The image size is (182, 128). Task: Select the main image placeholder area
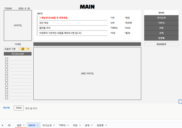[87, 74]
